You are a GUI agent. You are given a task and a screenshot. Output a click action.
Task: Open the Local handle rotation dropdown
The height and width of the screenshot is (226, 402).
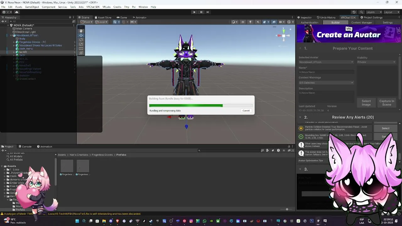(101, 22)
